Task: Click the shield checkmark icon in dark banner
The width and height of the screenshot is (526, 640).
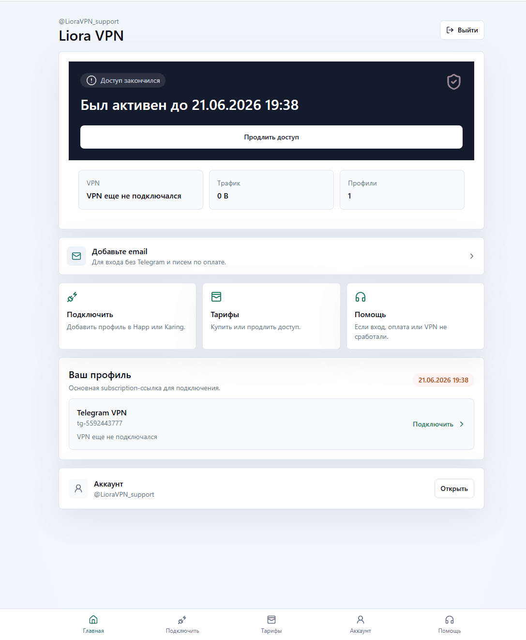Action: point(454,82)
